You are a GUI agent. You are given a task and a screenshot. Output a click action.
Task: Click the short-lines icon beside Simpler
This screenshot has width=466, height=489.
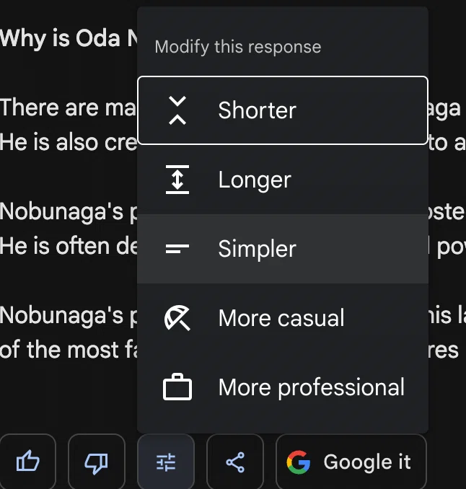(x=177, y=249)
